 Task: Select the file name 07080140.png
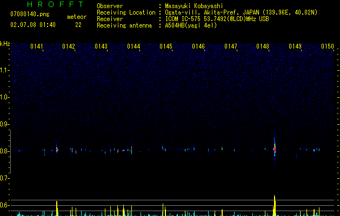[30, 14]
